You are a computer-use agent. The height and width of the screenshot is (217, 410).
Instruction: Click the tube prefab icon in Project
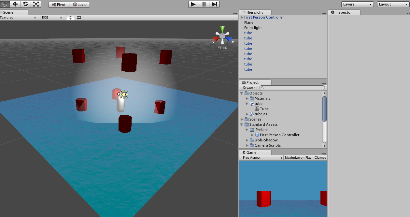[251, 104]
